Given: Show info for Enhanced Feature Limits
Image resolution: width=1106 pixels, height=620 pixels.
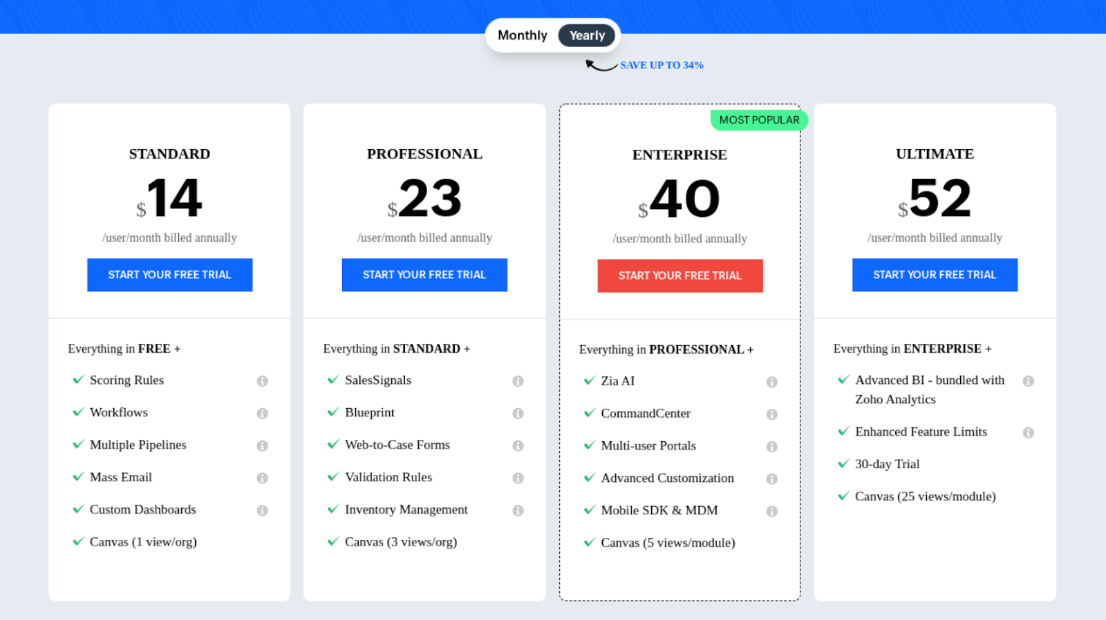Looking at the screenshot, I should point(1028,433).
